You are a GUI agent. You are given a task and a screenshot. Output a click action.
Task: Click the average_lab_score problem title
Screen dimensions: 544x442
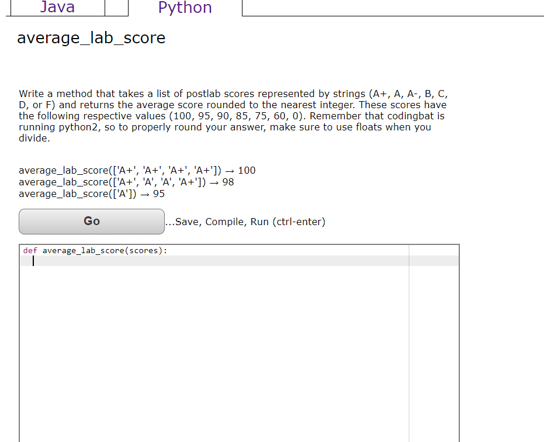click(91, 37)
